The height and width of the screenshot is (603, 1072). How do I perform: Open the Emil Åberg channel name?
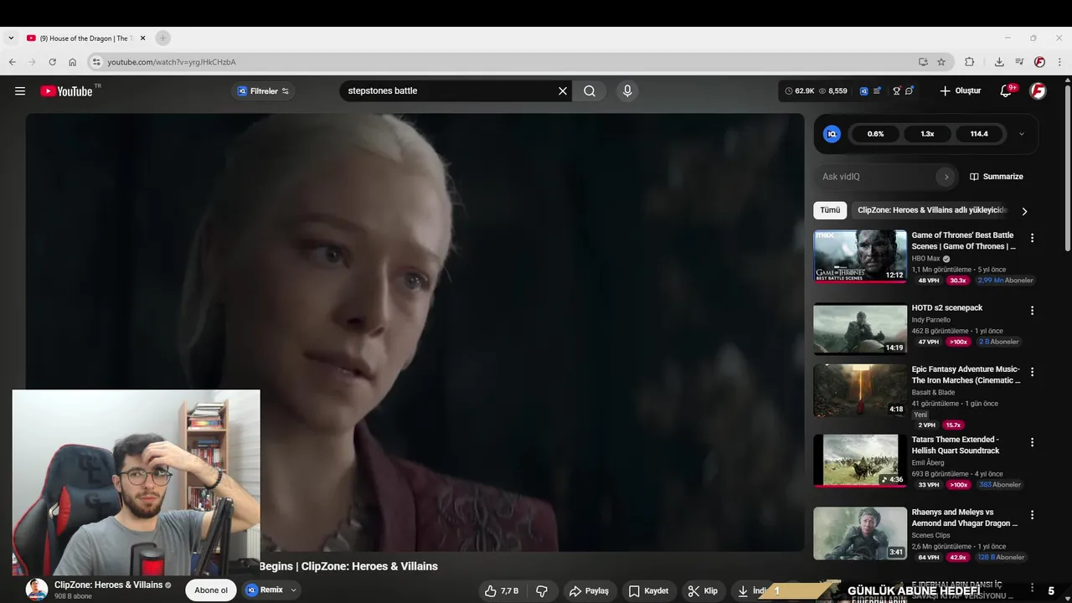(x=928, y=463)
